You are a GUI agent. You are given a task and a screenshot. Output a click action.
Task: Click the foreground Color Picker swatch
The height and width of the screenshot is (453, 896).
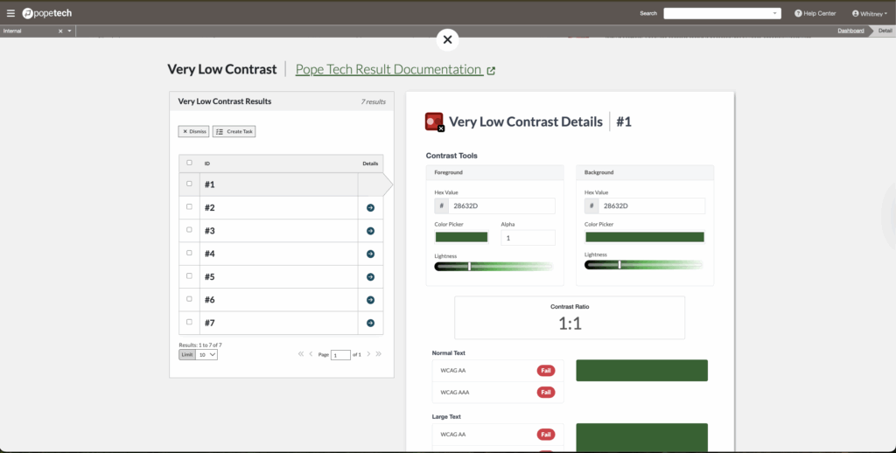(461, 237)
